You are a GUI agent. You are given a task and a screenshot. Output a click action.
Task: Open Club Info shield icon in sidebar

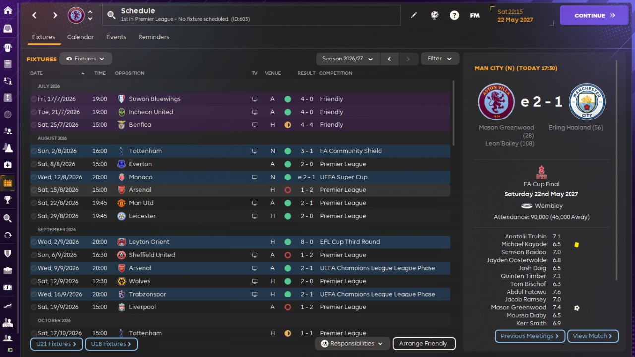8,253
